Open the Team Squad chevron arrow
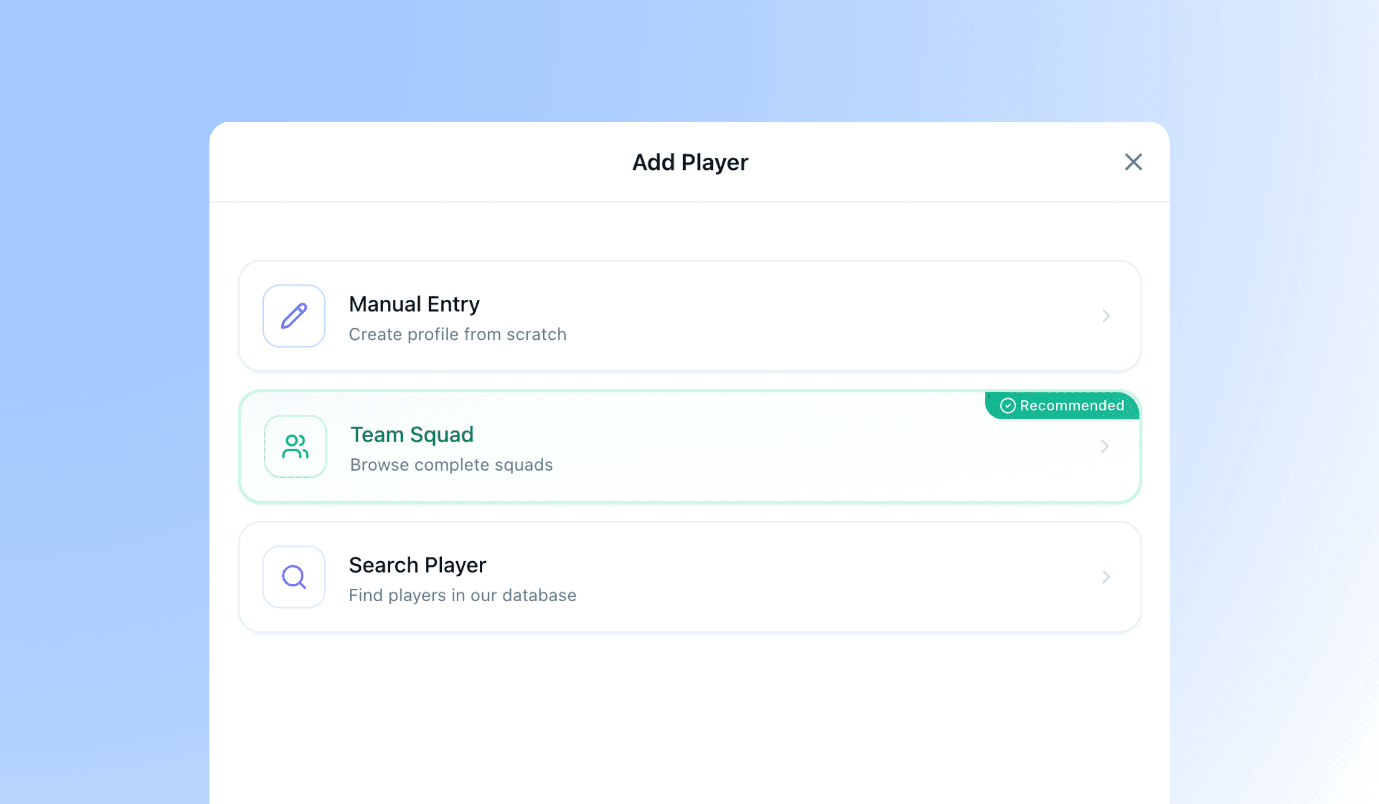 click(1105, 446)
